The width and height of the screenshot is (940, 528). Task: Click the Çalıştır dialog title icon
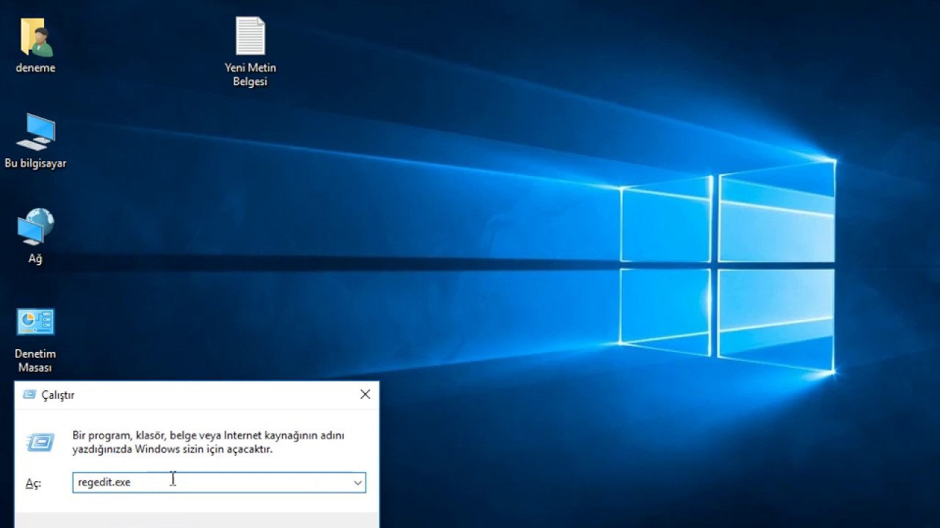coord(29,395)
